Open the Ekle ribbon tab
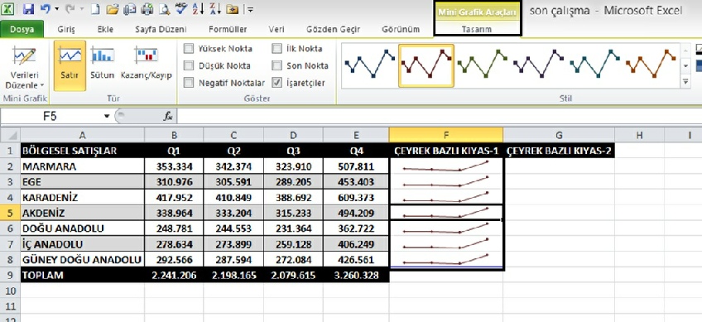Screen dimensions: 702x322 (x=105, y=29)
